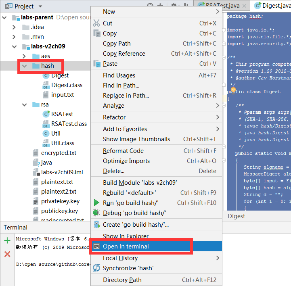Click the Synchronize refresh icon

pyautogui.click(x=96, y=268)
